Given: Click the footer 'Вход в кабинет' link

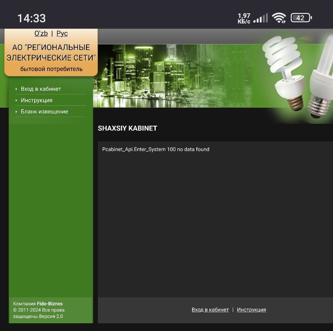Looking at the screenshot, I should pos(210,310).
